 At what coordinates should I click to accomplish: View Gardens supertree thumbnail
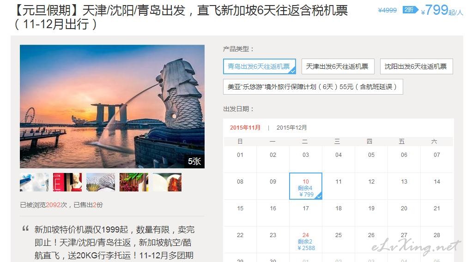tap(101, 182)
